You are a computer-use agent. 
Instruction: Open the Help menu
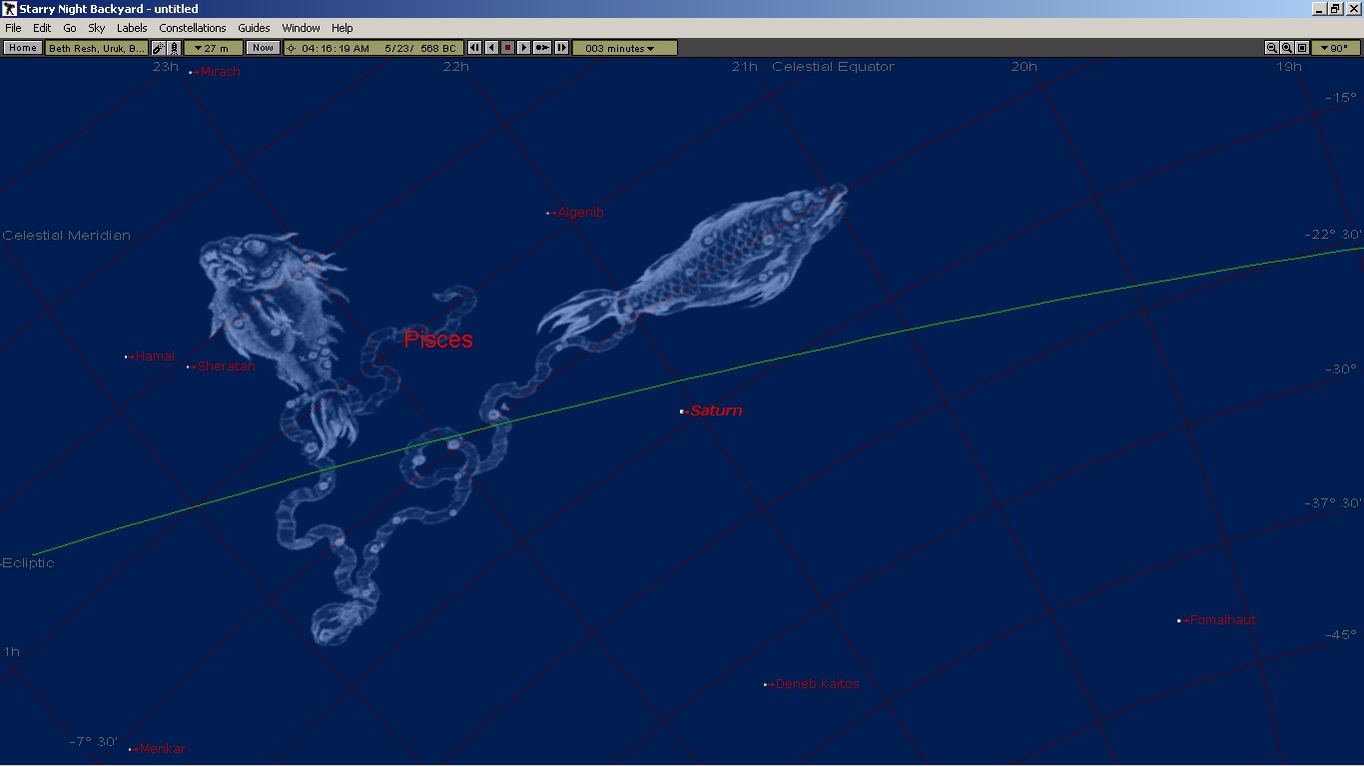pos(342,28)
